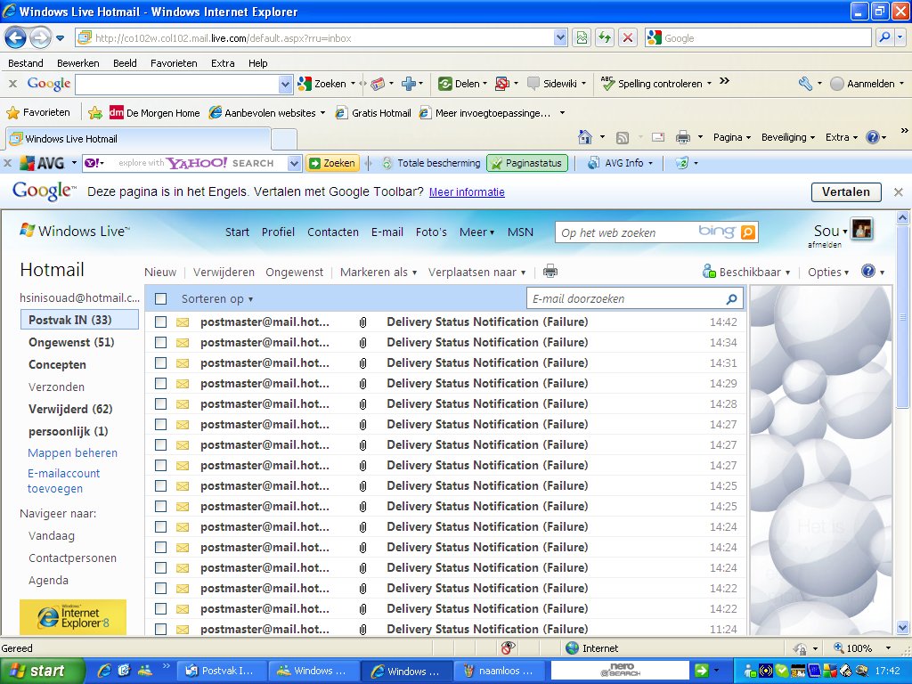Open the Yahoo search box dropdown in AVG toolbar
912x684 pixels.
click(x=294, y=164)
